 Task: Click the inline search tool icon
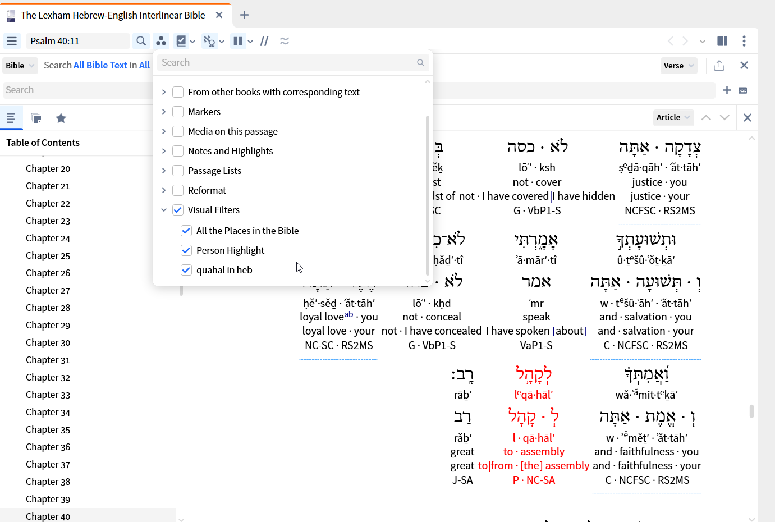209,41
